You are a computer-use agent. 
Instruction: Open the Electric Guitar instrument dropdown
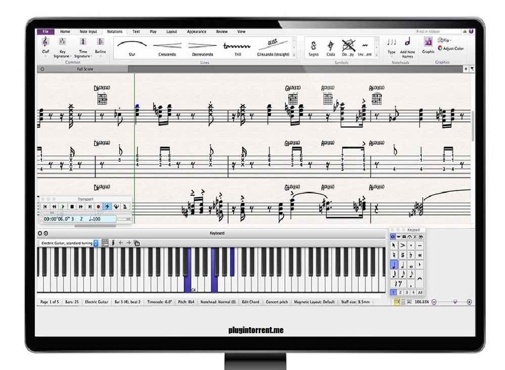click(70, 243)
